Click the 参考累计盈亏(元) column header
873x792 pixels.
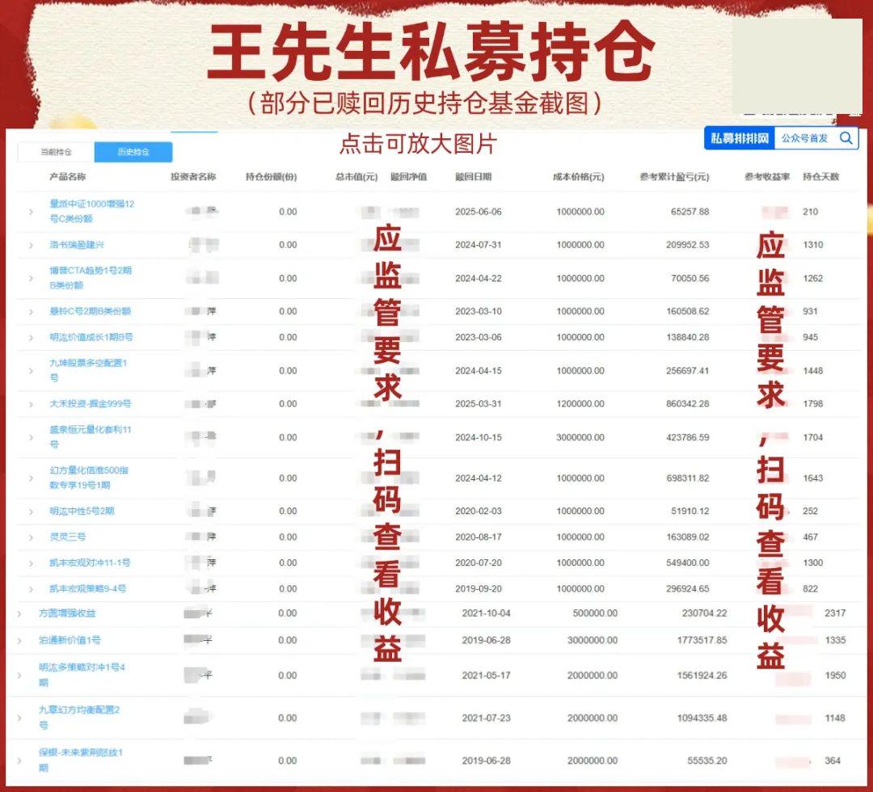pos(674,177)
